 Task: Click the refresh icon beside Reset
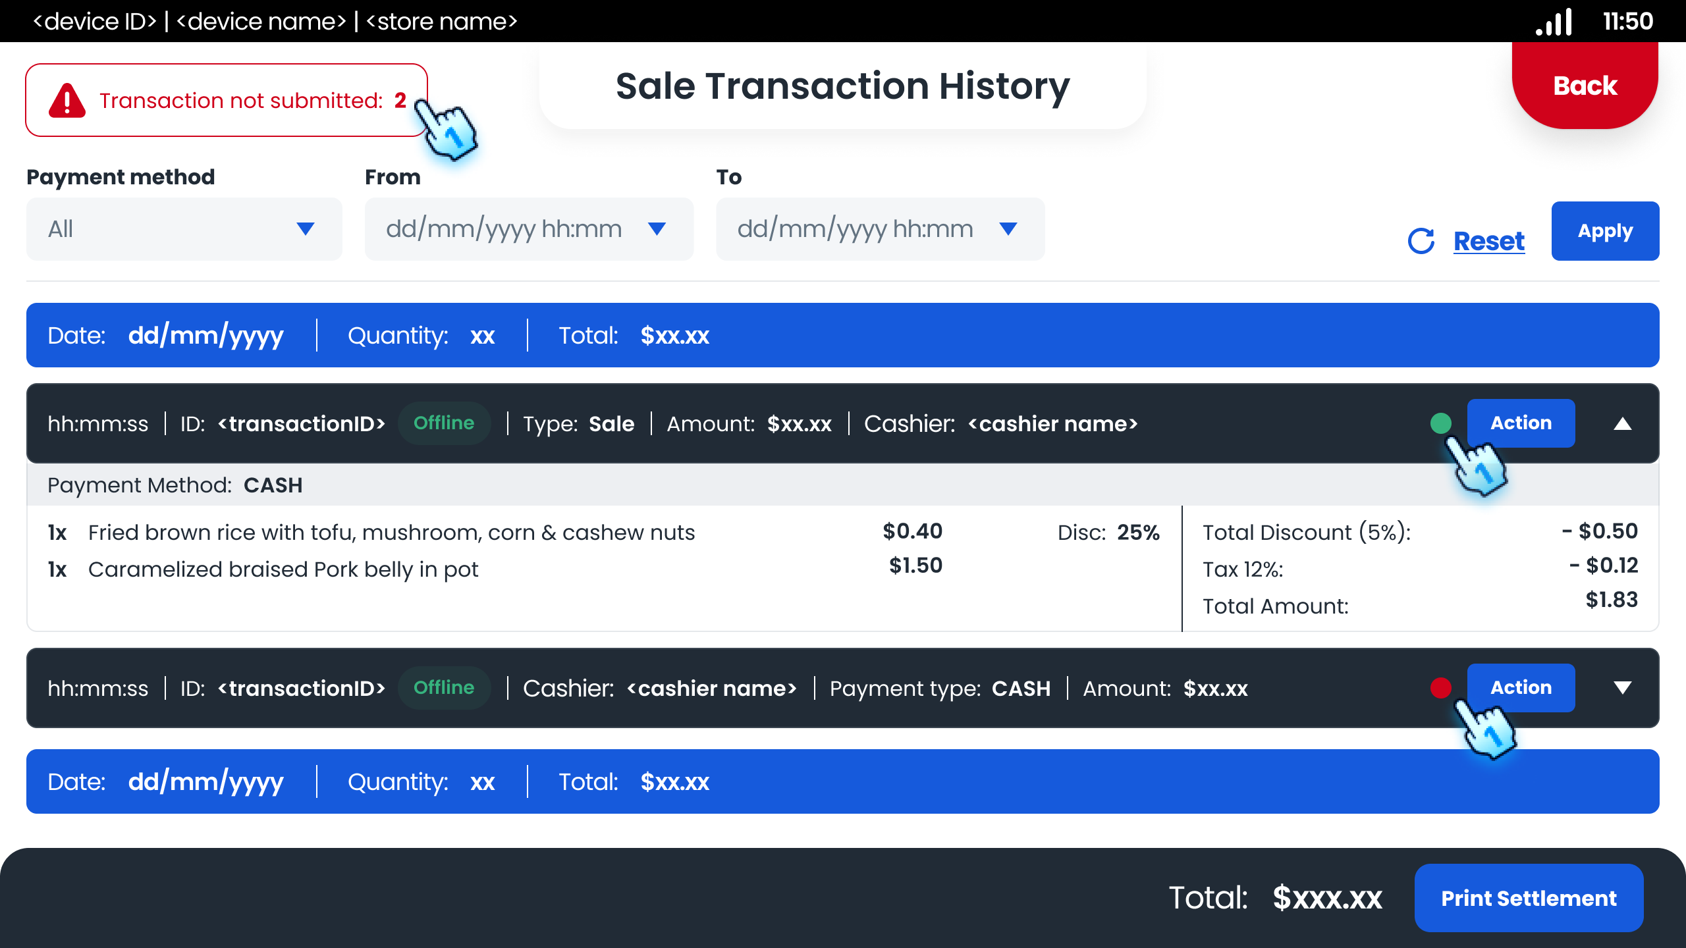pos(1423,240)
